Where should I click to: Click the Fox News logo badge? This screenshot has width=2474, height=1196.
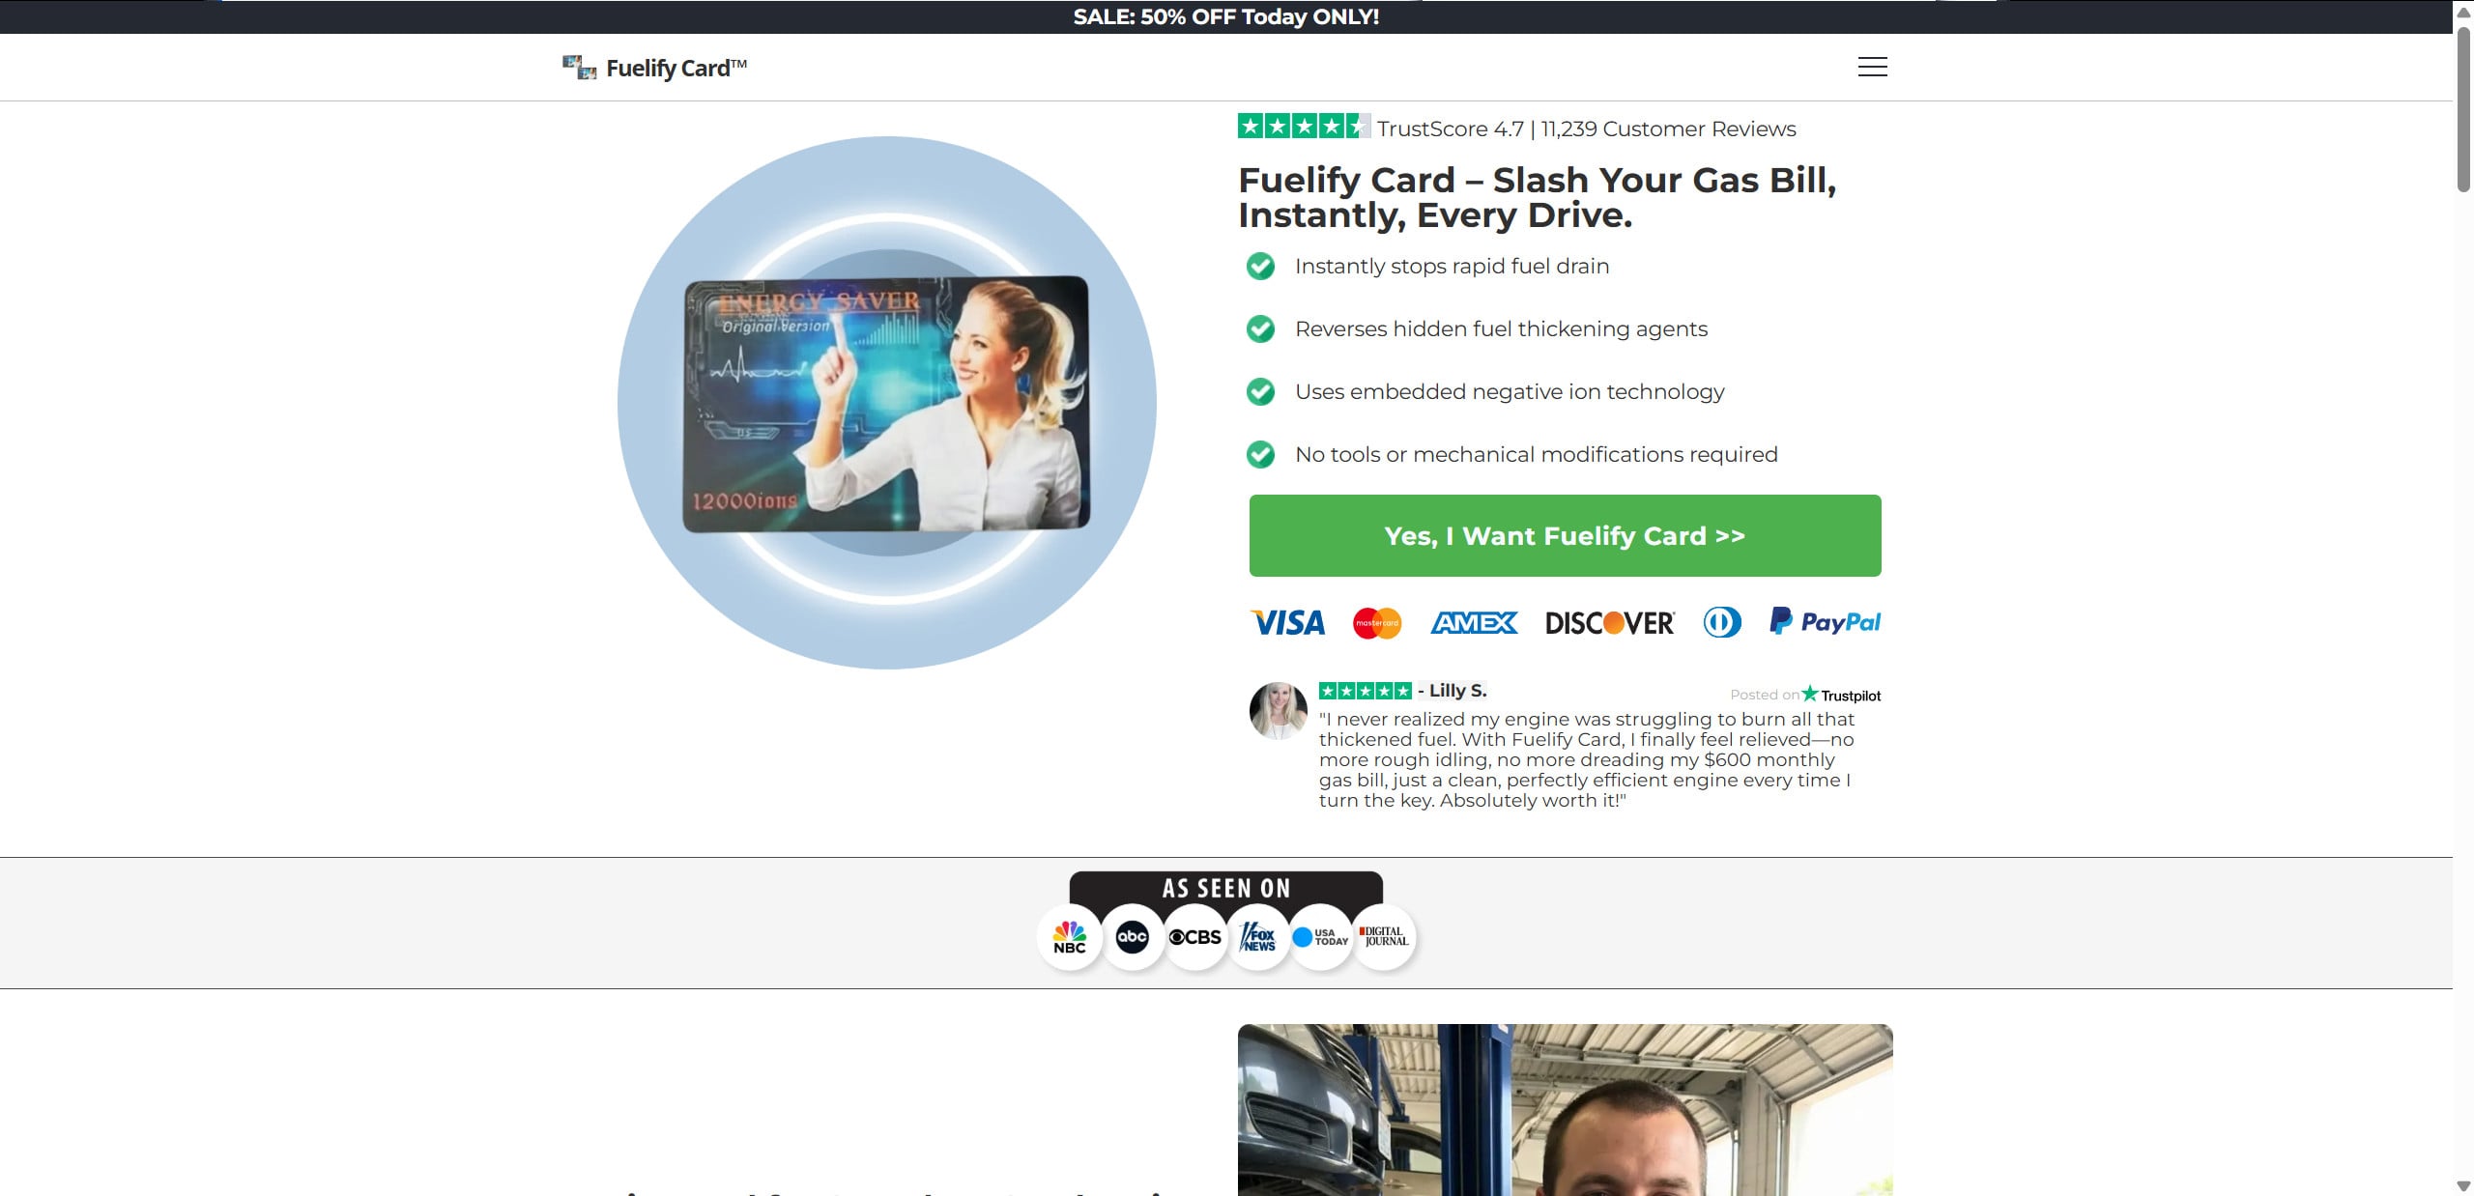[x=1258, y=937]
